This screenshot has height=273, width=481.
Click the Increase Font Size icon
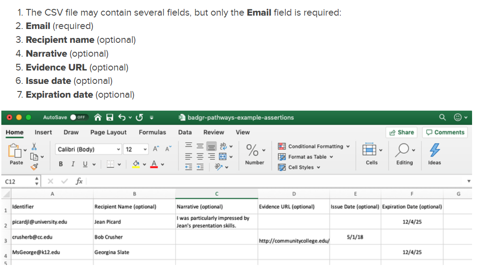[156, 149]
